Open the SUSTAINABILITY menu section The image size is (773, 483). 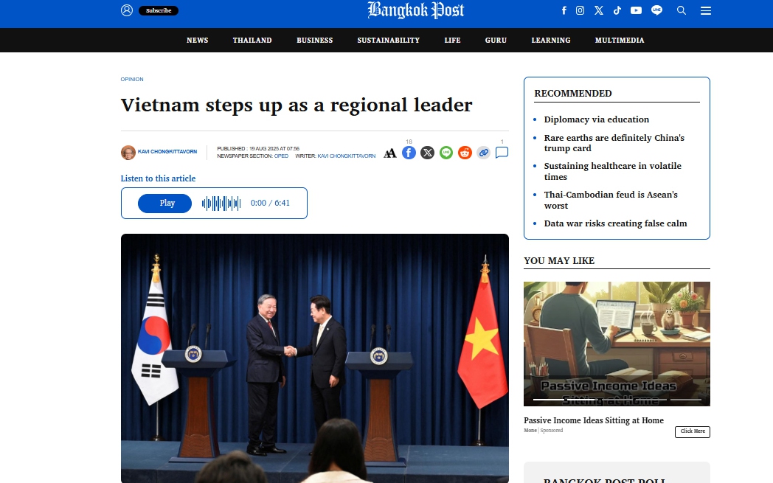(389, 41)
